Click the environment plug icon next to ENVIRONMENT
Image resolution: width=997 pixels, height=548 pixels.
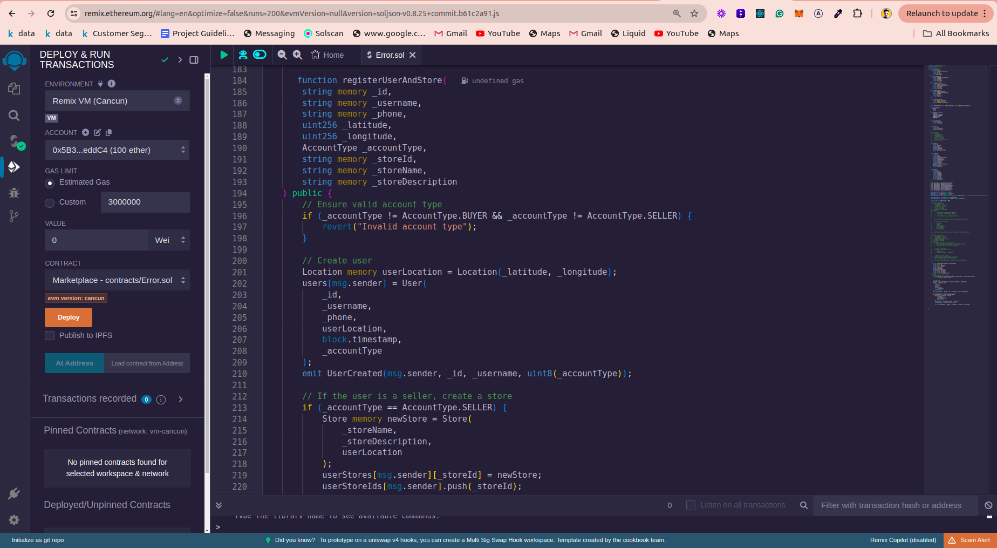pos(100,84)
